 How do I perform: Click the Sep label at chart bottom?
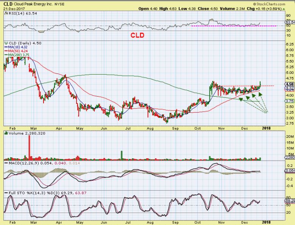coord(175,222)
